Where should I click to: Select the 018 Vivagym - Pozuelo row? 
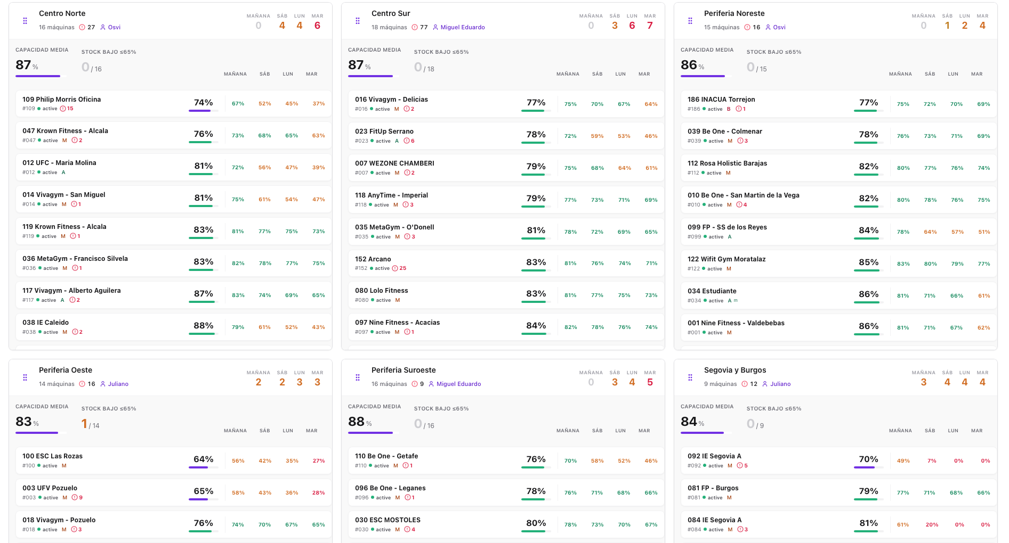[x=174, y=524]
